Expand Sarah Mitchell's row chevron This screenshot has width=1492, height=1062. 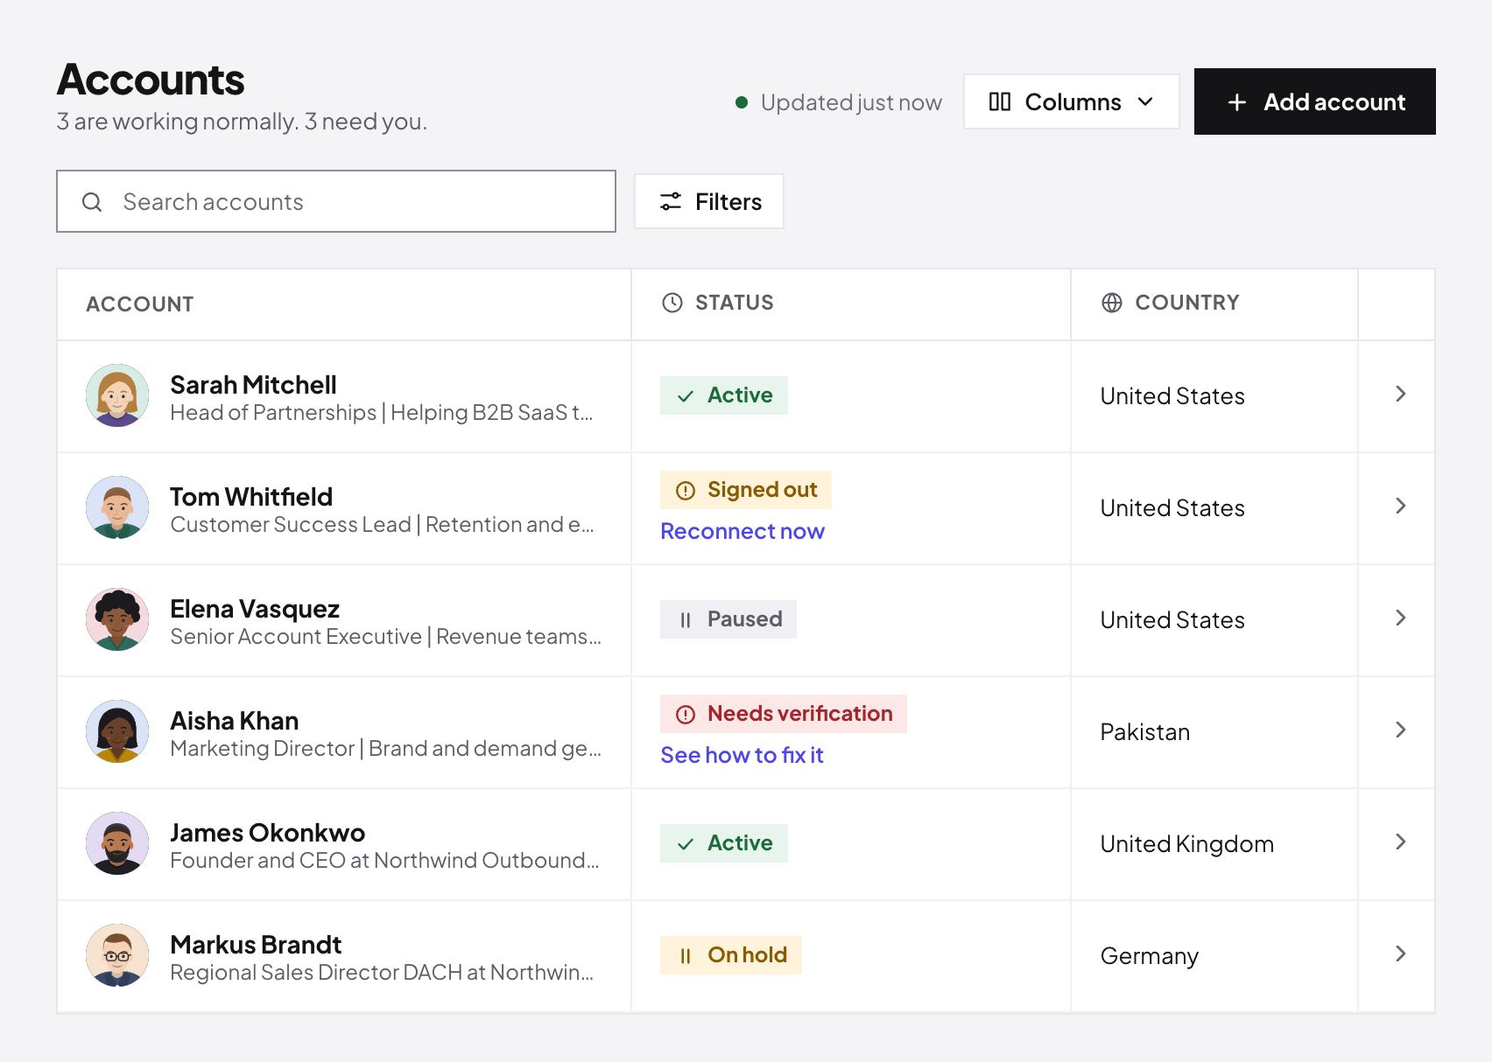coord(1400,395)
